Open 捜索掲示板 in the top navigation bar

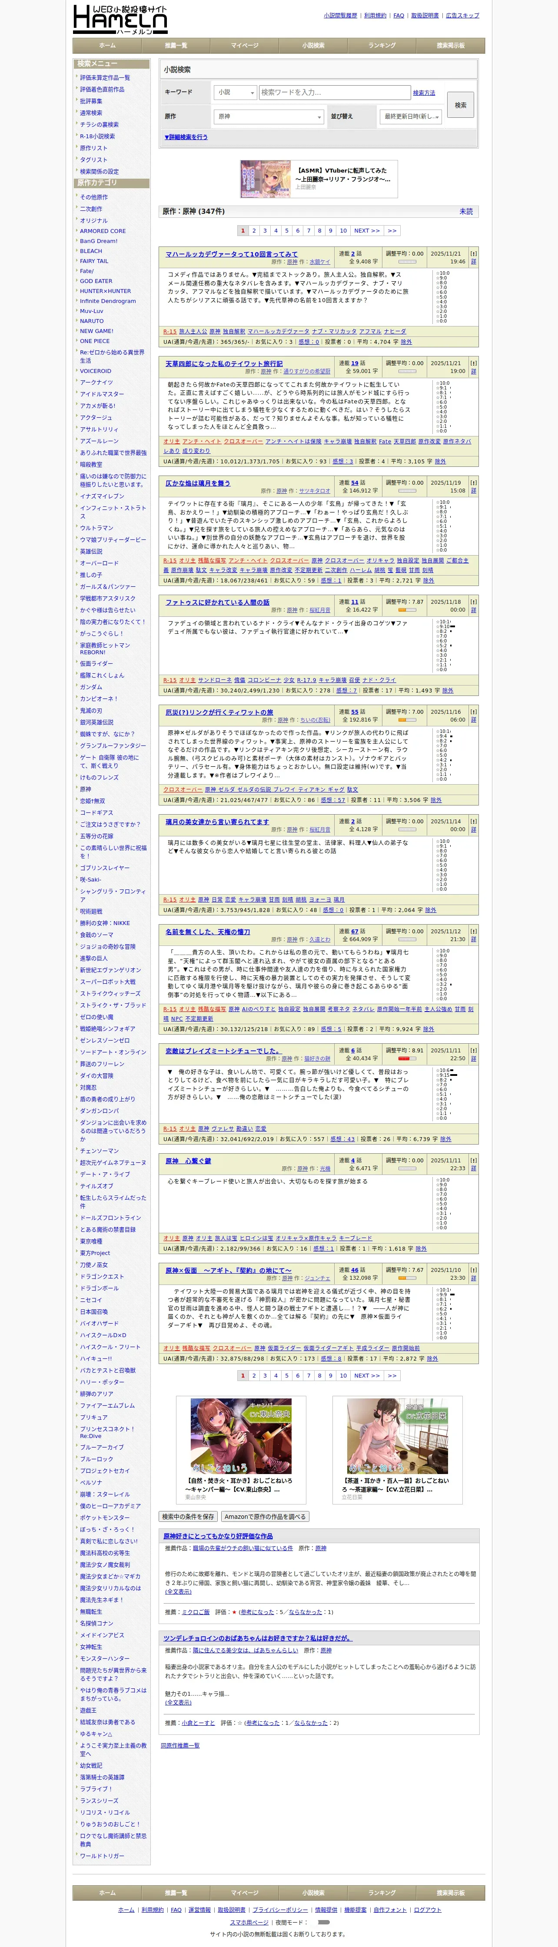451,45
